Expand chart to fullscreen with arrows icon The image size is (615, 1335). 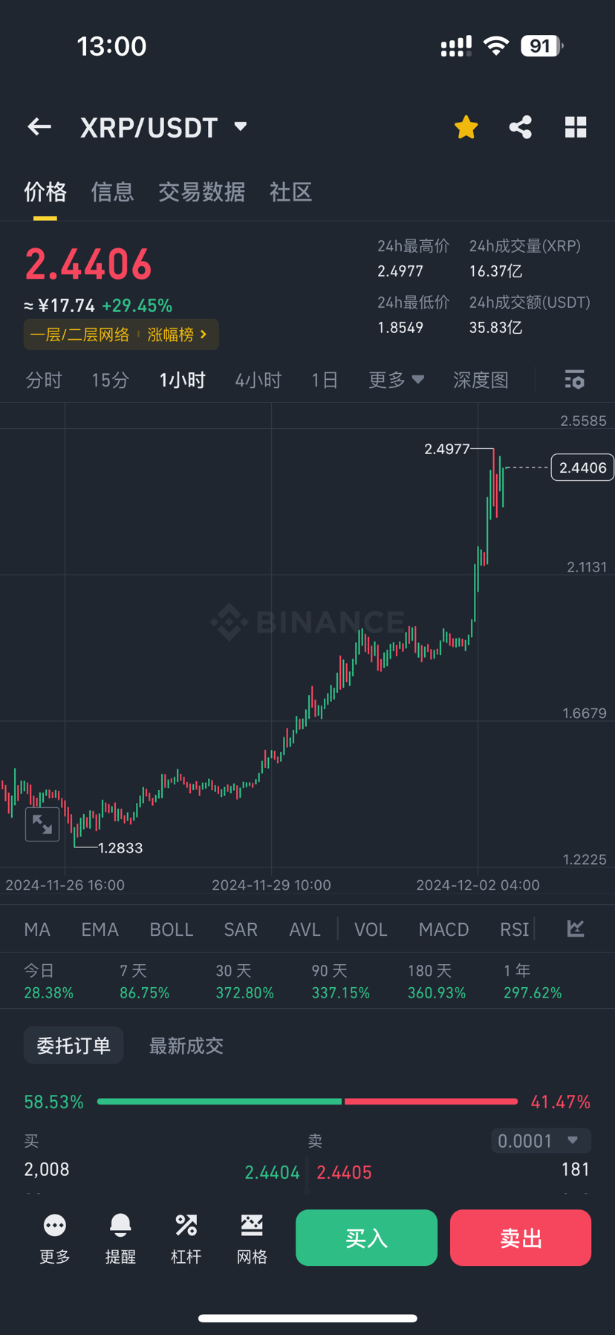(42, 824)
